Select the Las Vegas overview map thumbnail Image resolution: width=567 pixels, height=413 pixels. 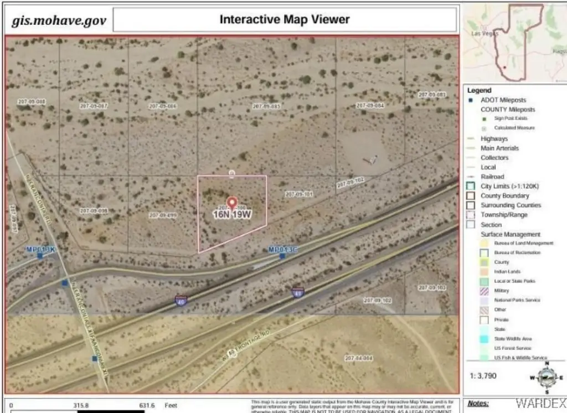coord(514,43)
